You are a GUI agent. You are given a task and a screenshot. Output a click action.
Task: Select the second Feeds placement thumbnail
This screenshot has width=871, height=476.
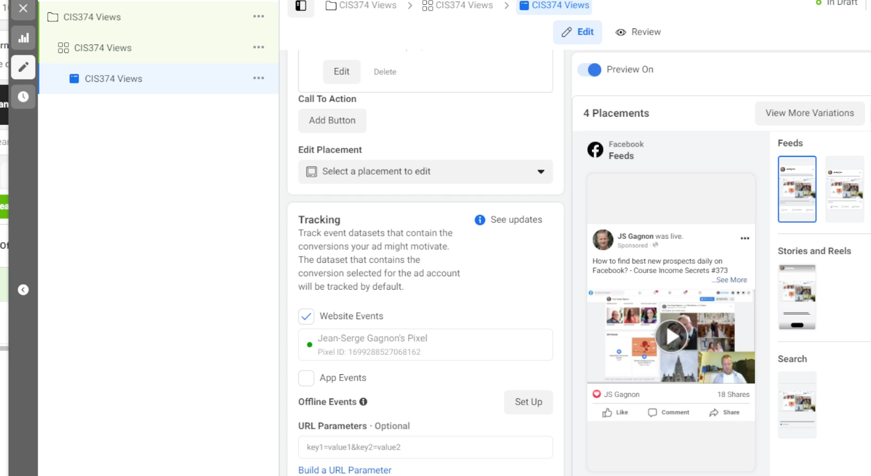(845, 189)
